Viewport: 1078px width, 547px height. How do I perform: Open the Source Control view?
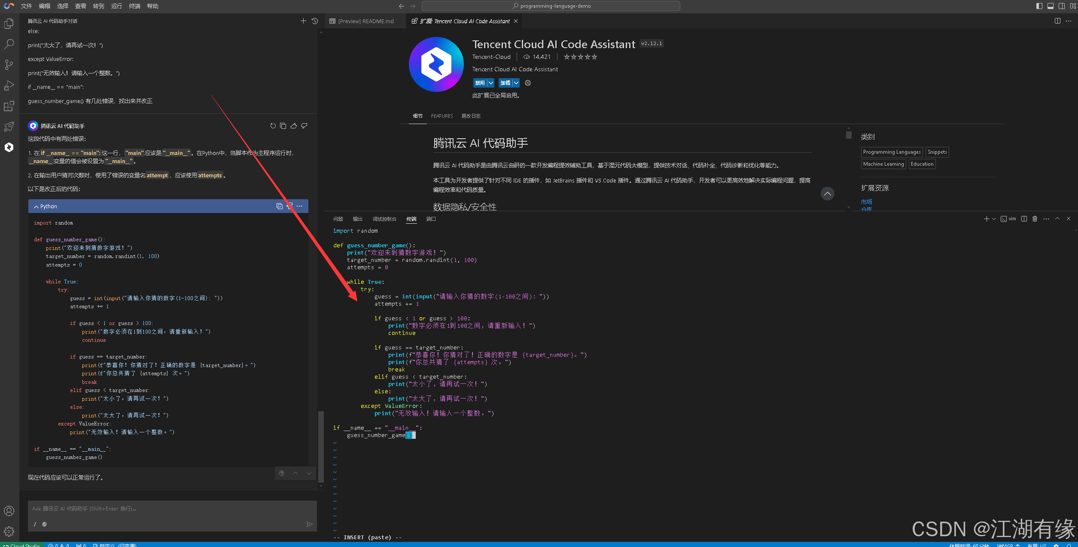(x=9, y=65)
